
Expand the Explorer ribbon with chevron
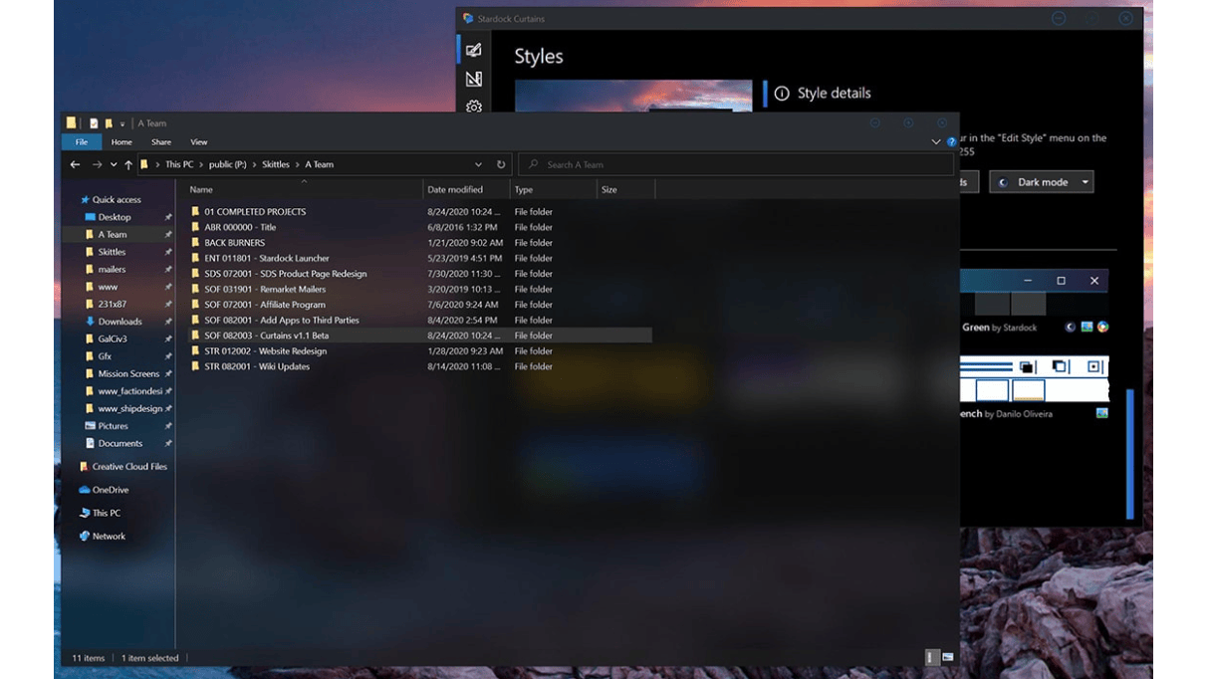pos(936,142)
